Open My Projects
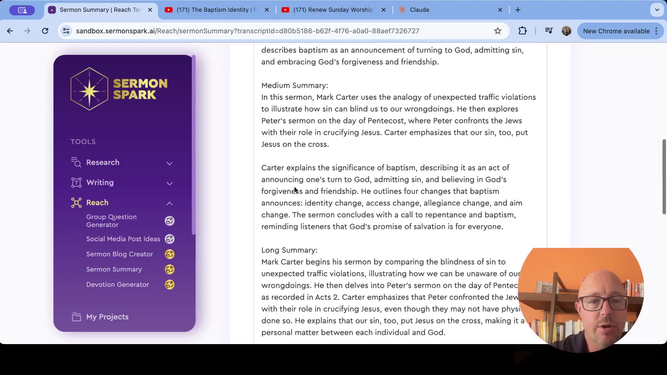This screenshot has height=375, width=667. (x=107, y=317)
